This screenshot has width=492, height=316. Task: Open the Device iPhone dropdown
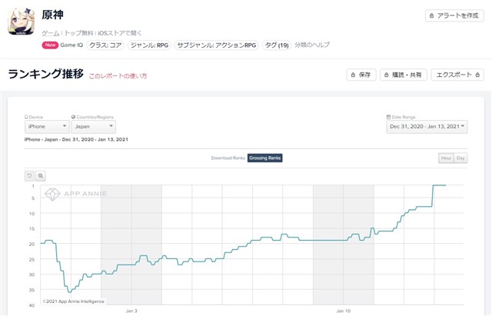tap(47, 126)
